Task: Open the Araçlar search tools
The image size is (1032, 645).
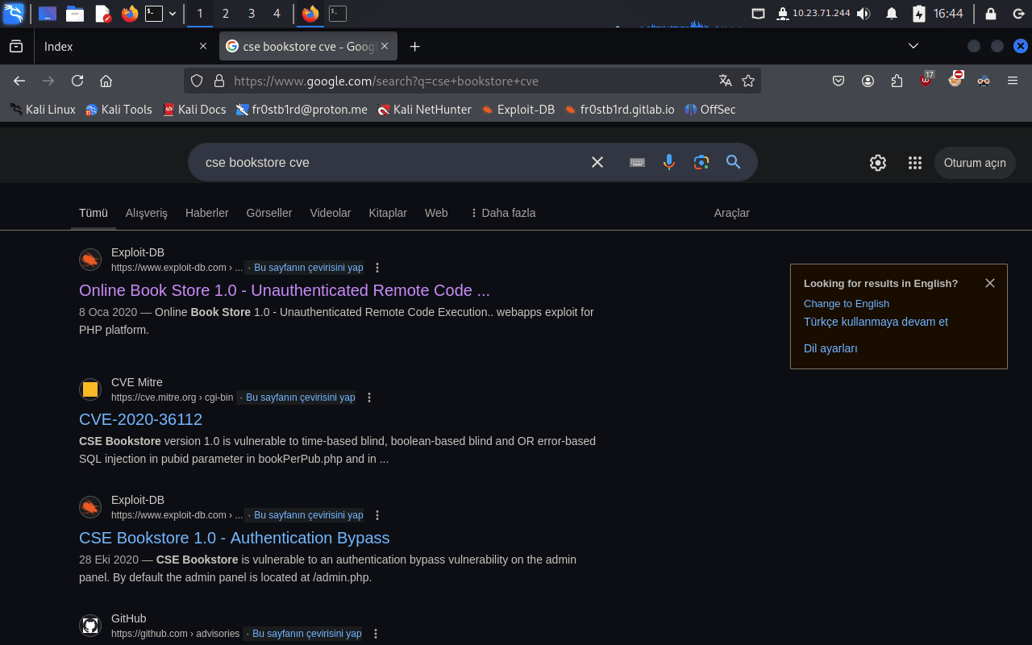Action: [731, 213]
